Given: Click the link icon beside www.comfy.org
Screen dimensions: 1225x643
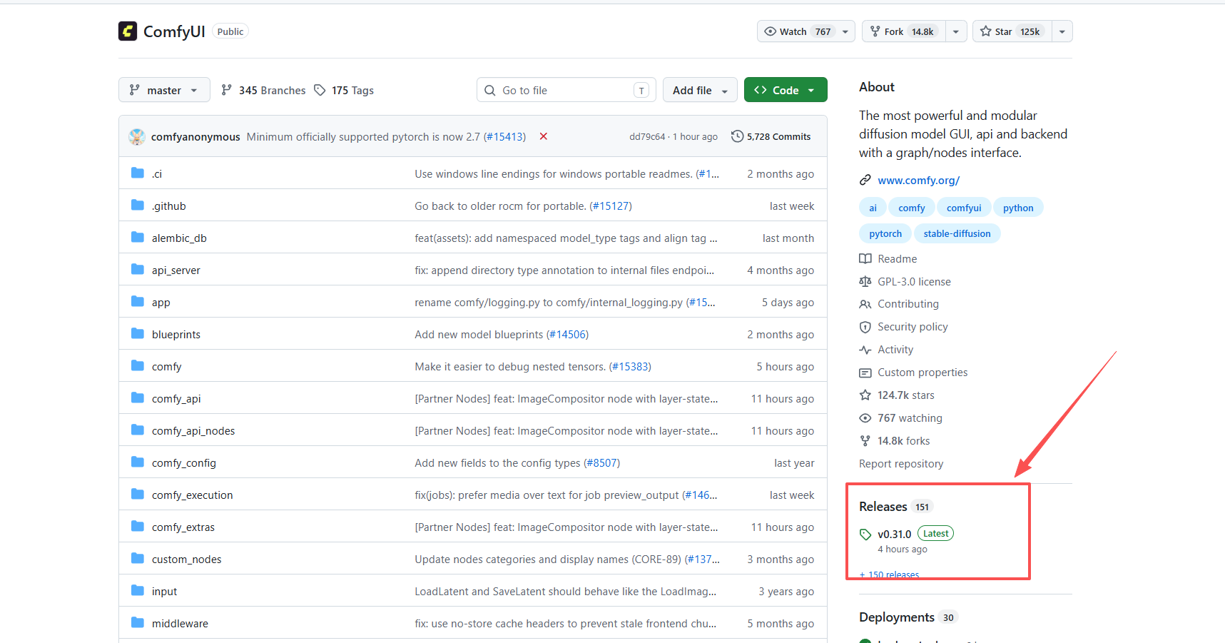Looking at the screenshot, I should (865, 180).
